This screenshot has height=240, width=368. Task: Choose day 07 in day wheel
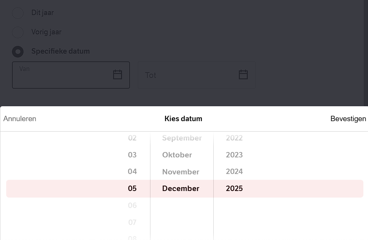click(132, 222)
